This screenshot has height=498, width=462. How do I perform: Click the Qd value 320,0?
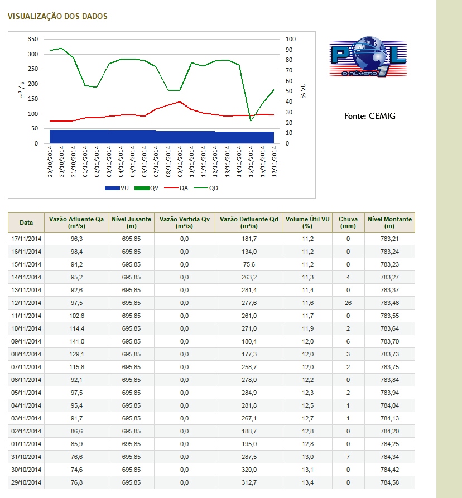(249, 470)
